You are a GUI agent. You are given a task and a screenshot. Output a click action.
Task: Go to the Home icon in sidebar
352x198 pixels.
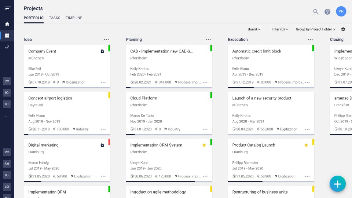pos(7,24)
